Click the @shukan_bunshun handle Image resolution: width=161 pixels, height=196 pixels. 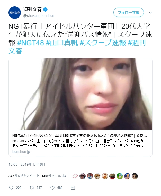pyautogui.click(x=39, y=16)
